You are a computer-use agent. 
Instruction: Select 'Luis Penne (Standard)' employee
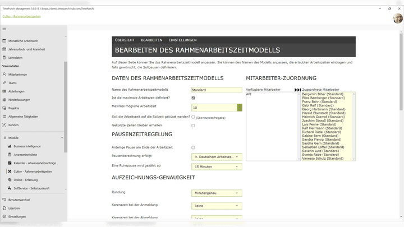(319, 124)
